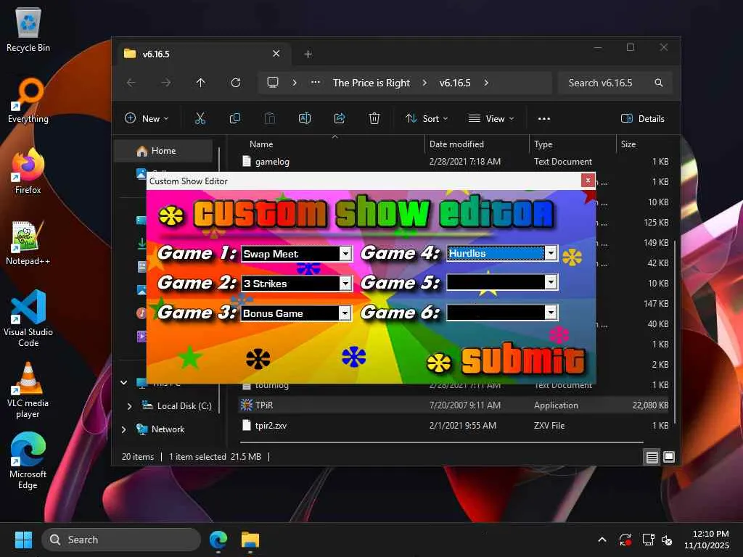Open the Game 1 dropdown list

tap(345, 254)
